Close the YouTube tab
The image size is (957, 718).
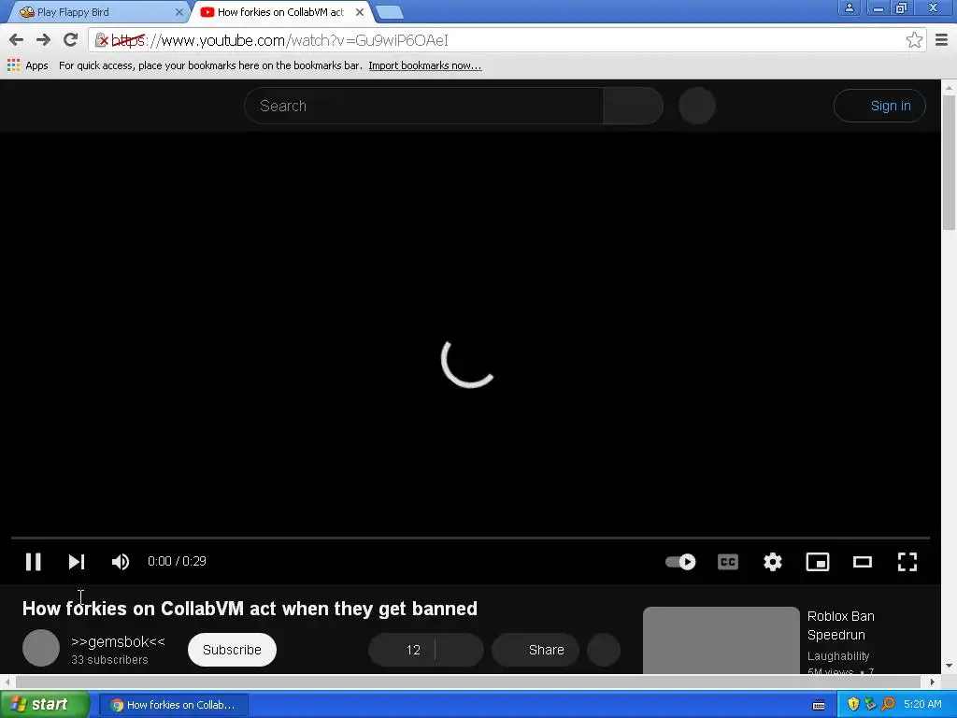pos(360,12)
